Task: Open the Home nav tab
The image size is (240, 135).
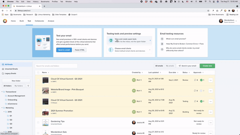Action: click(13, 21)
